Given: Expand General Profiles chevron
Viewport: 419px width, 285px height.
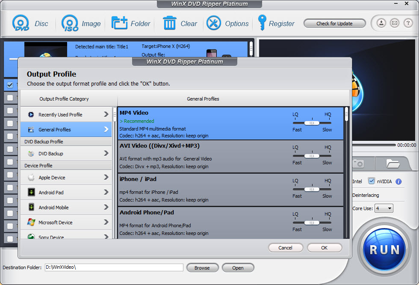Looking at the screenshot, I should [106, 129].
